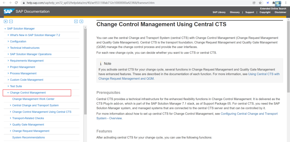The height and width of the screenshot is (142, 290).
Task: Open Process Management tree item
Action: [23, 73]
